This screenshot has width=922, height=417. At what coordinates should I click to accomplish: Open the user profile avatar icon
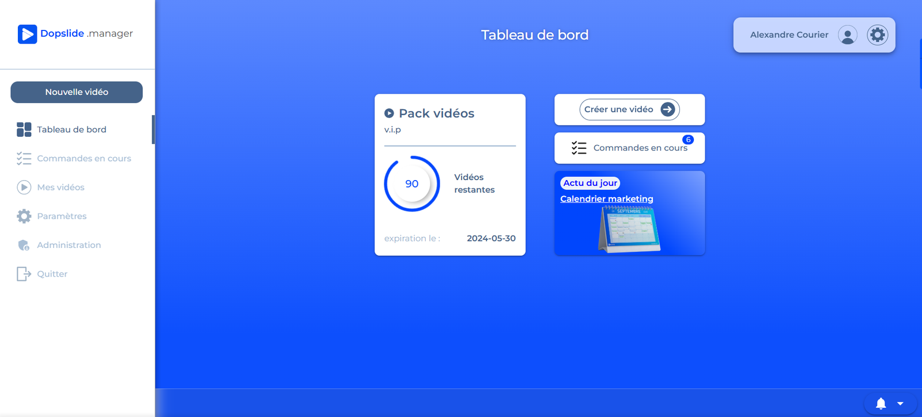tap(847, 35)
